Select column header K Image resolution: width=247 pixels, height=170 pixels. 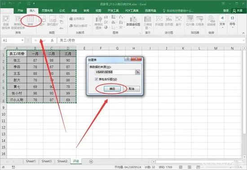point(183,48)
